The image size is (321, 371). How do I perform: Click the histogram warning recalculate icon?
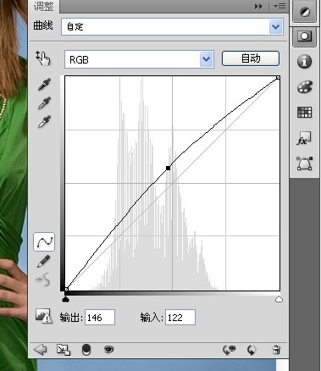click(44, 316)
